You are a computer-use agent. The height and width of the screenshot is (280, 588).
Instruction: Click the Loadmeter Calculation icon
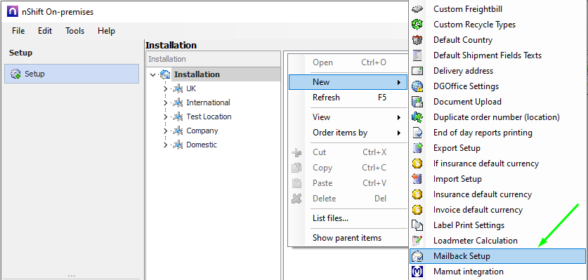pyautogui.click(x=417, y=240)
